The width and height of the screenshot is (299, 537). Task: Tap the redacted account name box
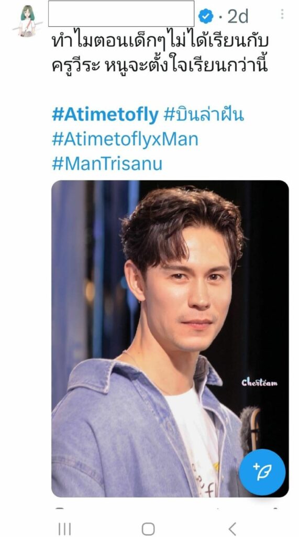pyautogui.click(x=121, y=14)
